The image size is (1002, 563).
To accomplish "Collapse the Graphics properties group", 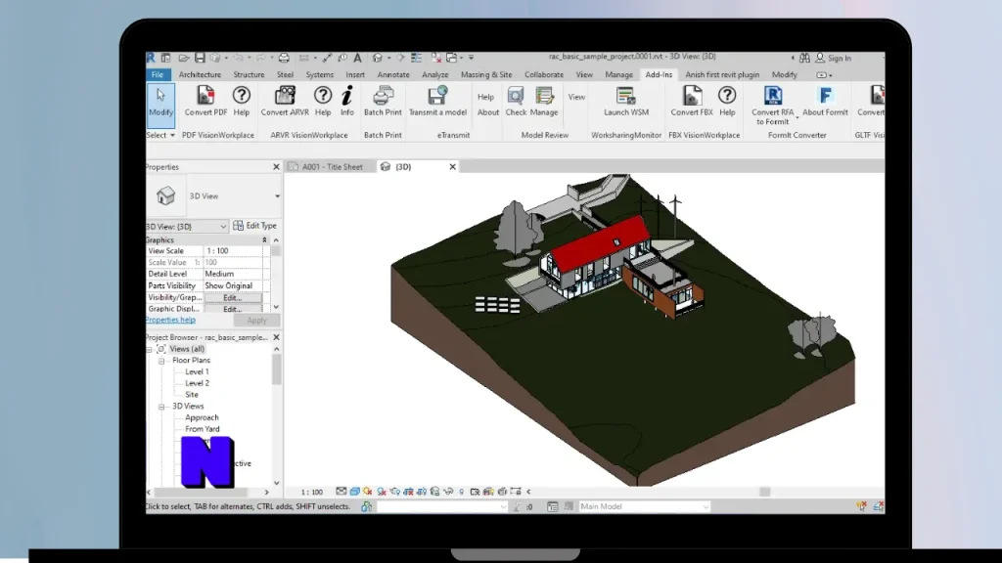I will coord(264,240).
